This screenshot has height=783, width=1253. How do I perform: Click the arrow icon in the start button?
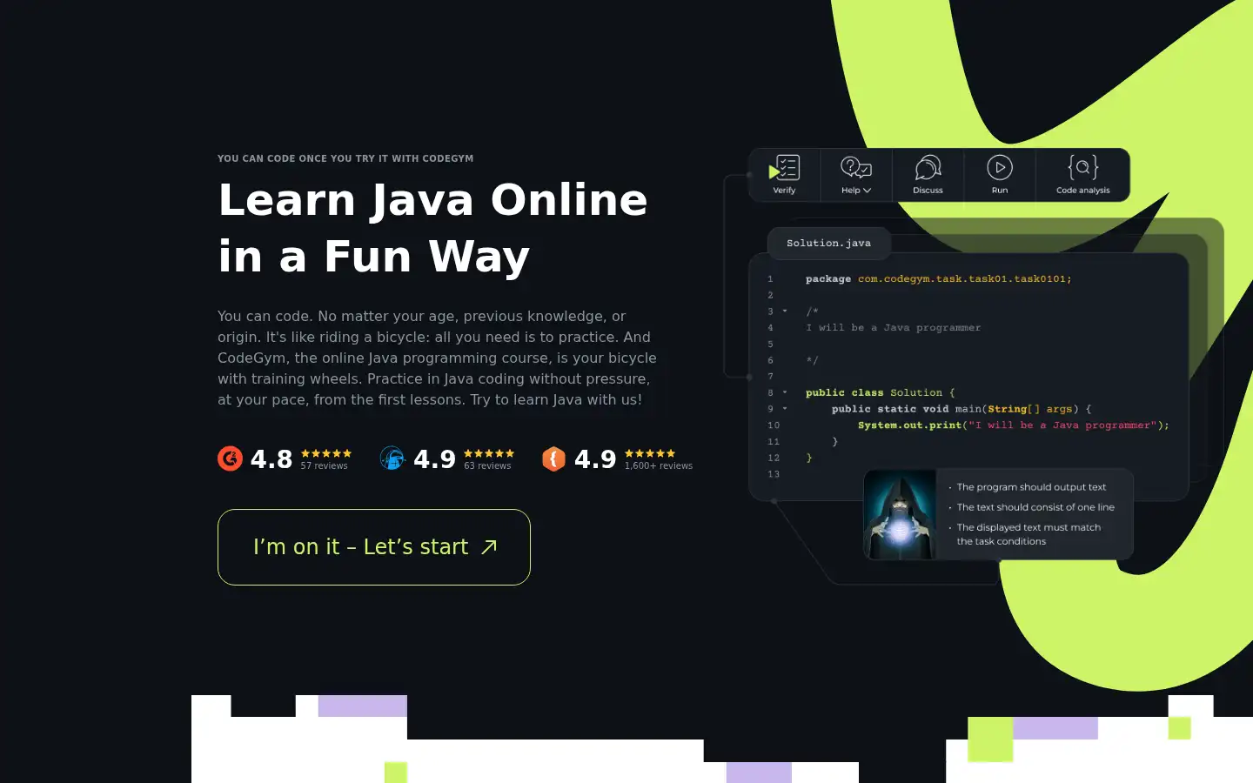click(489, 547)
